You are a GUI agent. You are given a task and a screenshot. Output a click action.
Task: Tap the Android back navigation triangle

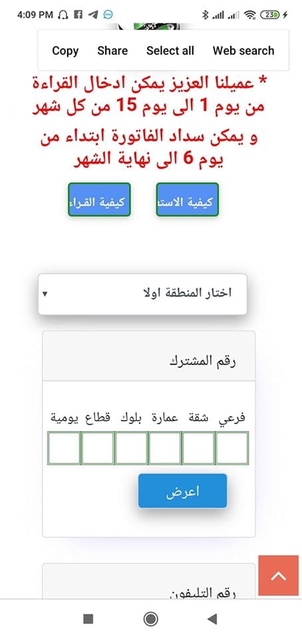pyautogui.click(x=212, y=619)
